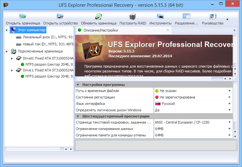
Task: Click green status dot of Drive0 partition
Action: tap(23, 64)
